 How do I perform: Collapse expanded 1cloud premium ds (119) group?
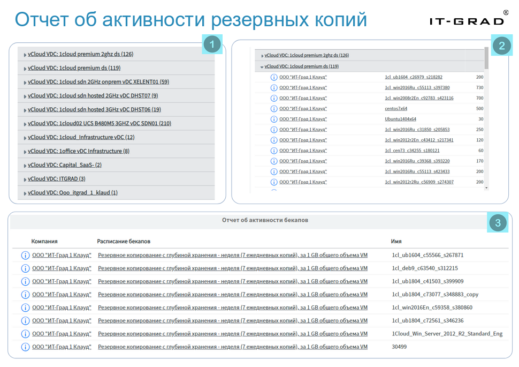pyautogui.click(x=262, y=67)
